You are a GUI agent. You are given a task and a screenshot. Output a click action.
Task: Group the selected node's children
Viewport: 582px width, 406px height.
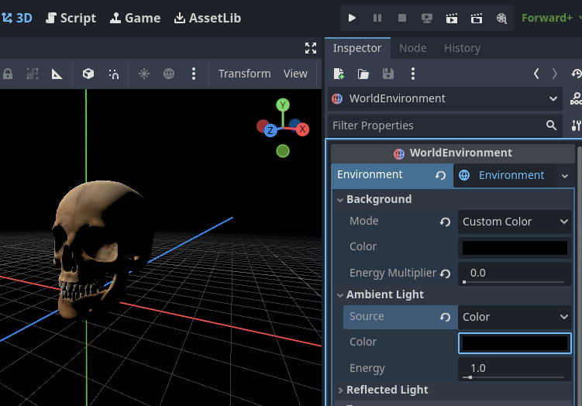pos(33,74)
